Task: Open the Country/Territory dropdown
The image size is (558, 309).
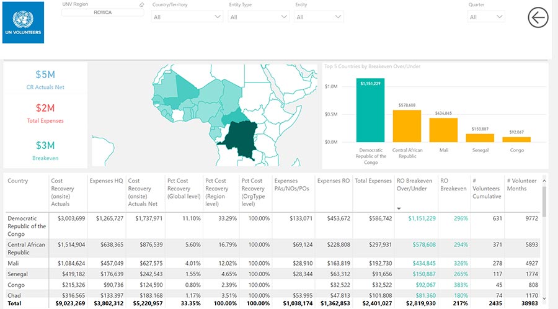Action: (187, 17)
